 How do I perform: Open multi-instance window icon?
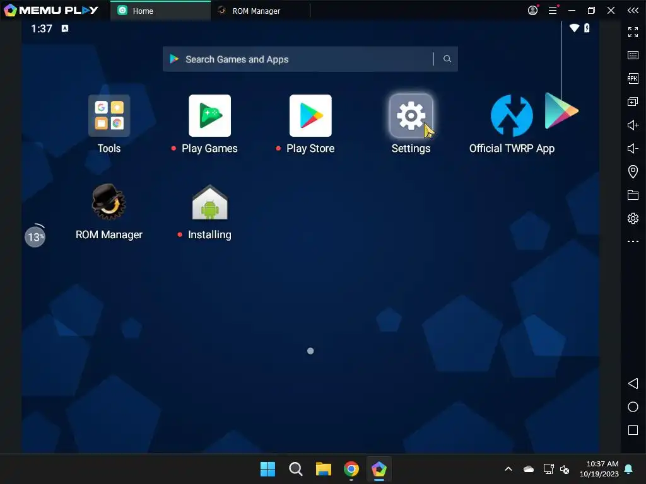point(633,101)
